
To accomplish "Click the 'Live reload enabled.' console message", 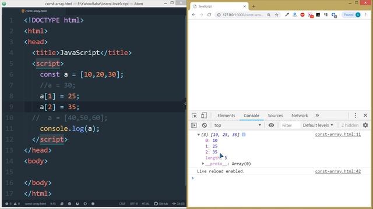I will pyautogui.click(x=221, y=171).
